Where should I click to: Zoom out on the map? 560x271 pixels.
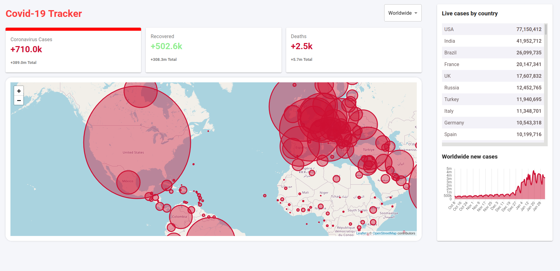19,100
